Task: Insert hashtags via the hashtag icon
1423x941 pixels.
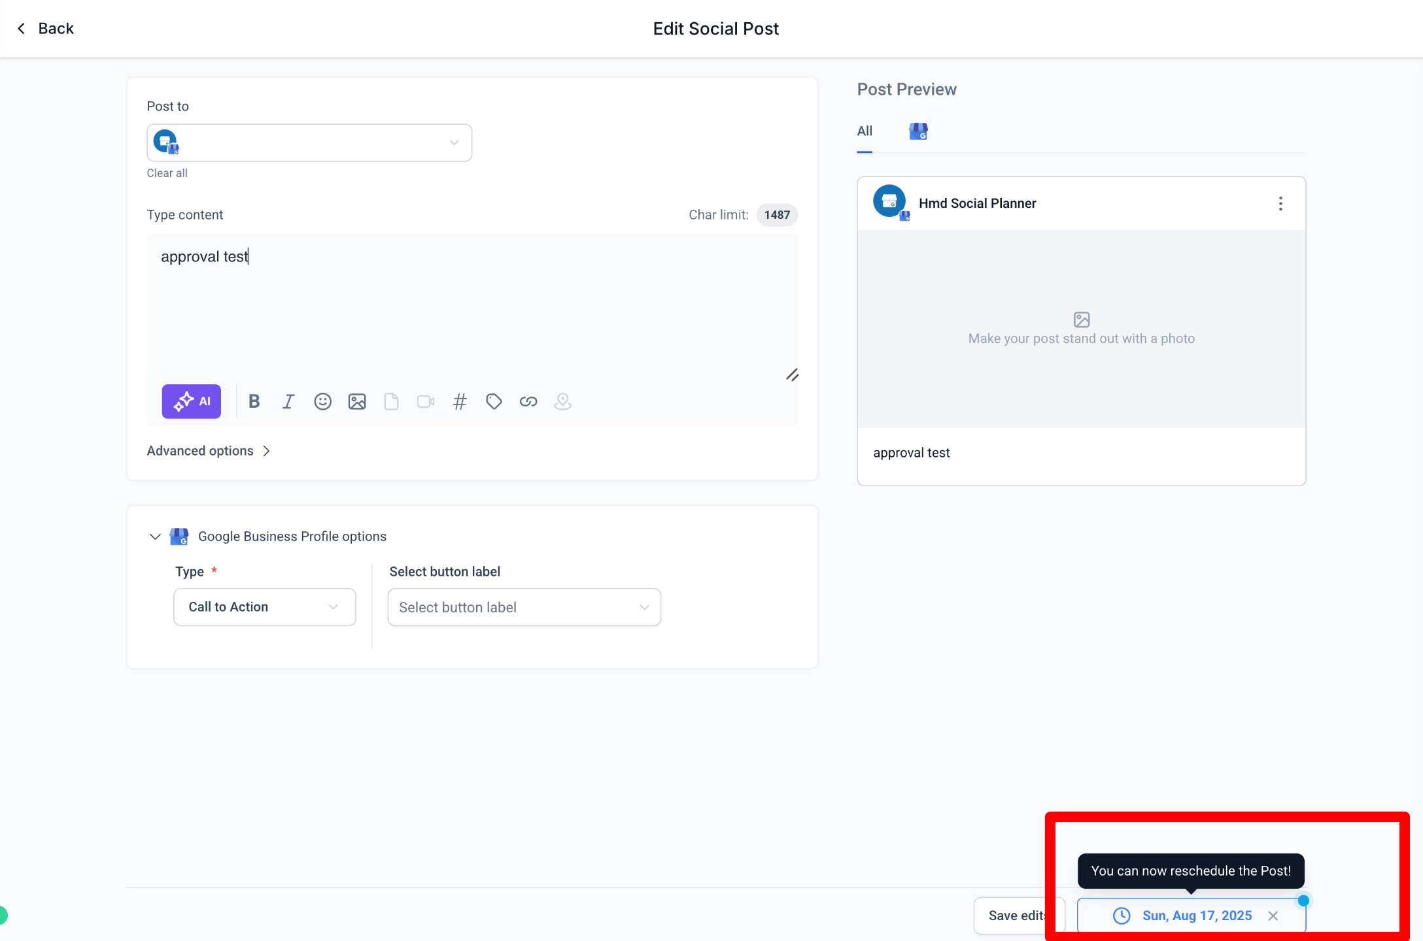Action: click(x=460, y=401)
